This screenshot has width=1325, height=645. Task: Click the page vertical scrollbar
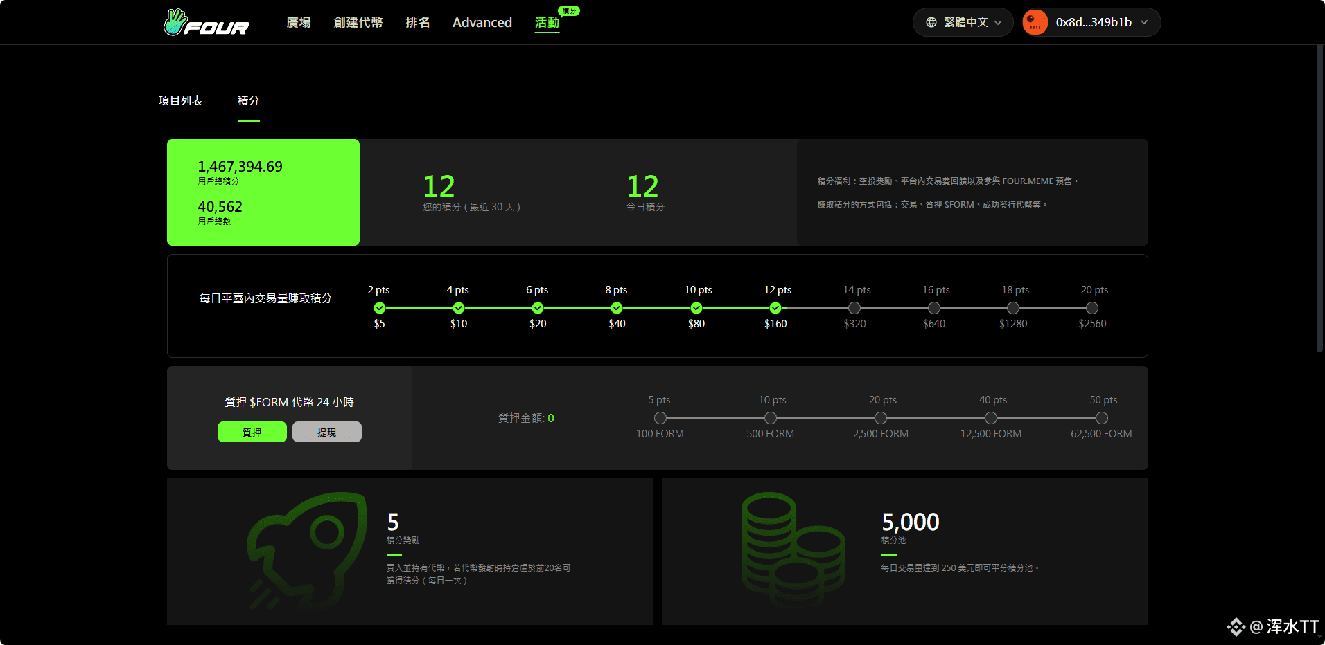1319,201
